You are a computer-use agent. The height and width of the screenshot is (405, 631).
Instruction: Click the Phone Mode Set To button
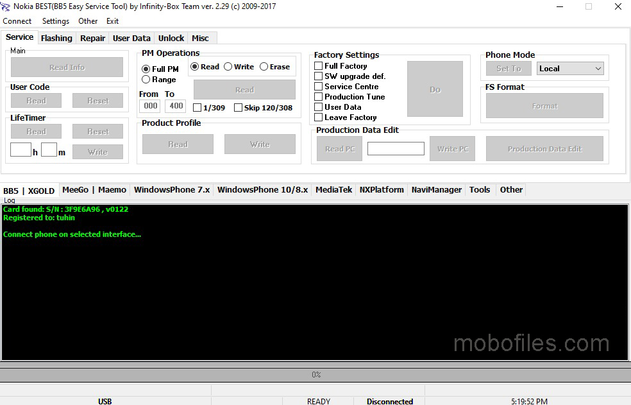[x=509, y=69]
